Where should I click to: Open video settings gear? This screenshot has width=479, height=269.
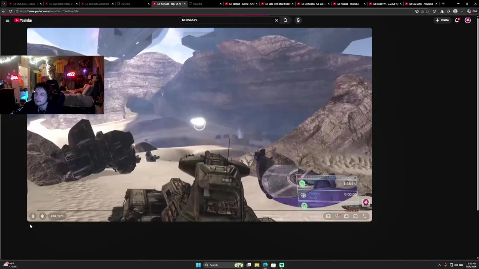(338, 216)
